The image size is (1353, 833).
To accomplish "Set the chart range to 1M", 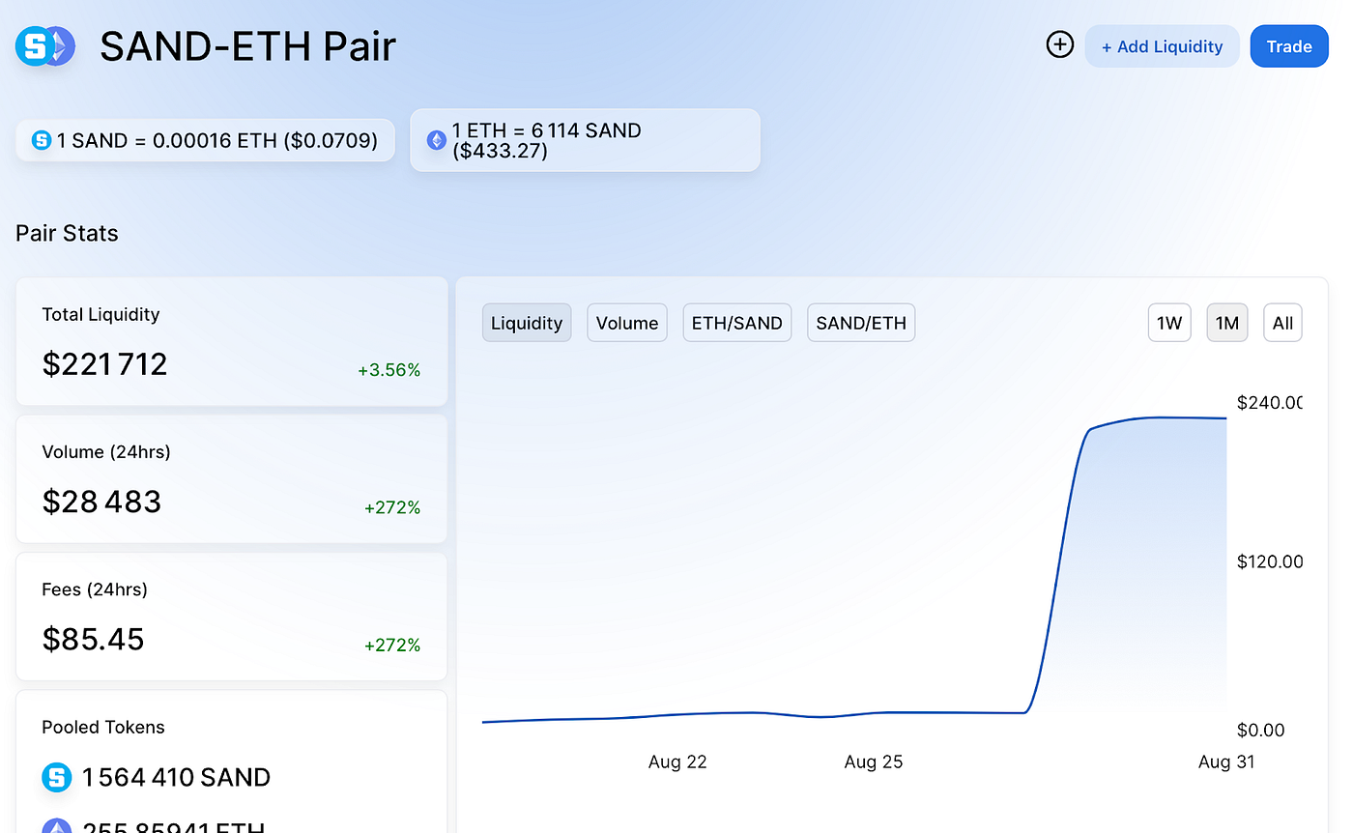I will tap(1227, 323).
